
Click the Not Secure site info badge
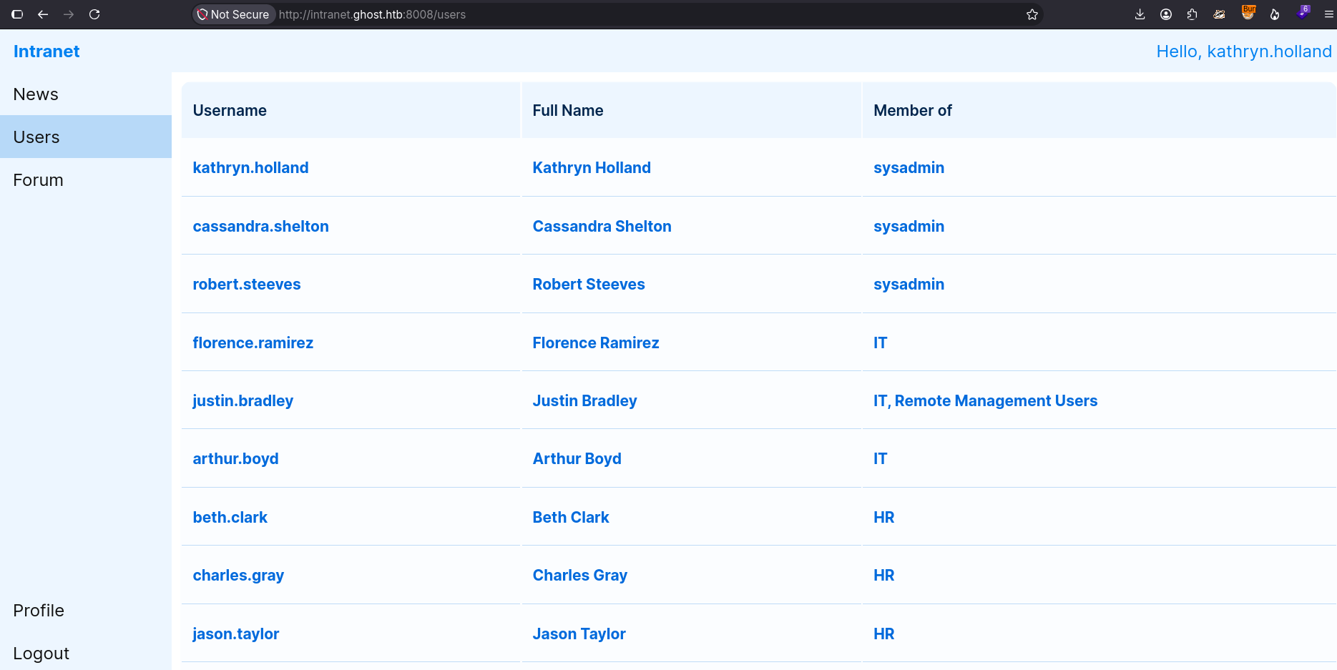point(233,14)
